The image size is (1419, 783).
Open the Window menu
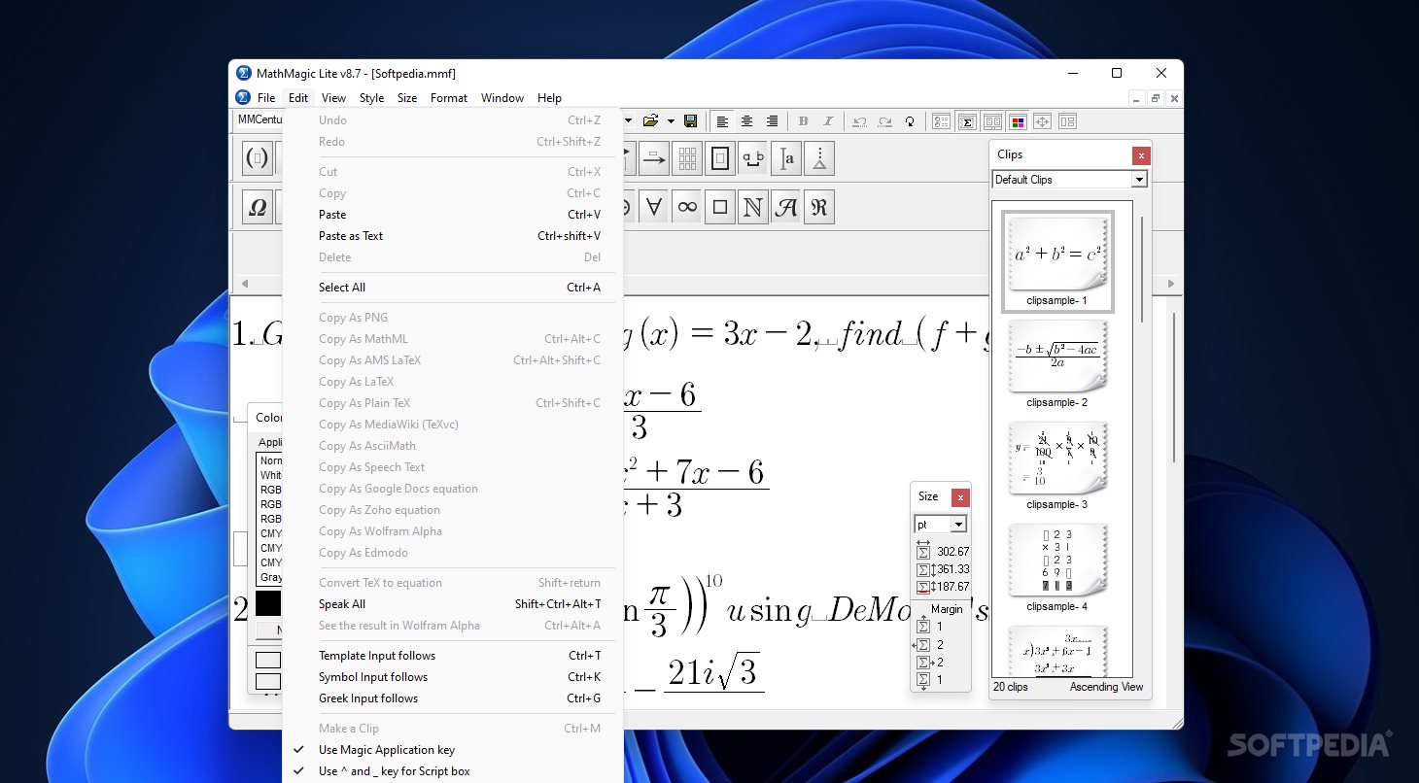[x=502, y=98]
